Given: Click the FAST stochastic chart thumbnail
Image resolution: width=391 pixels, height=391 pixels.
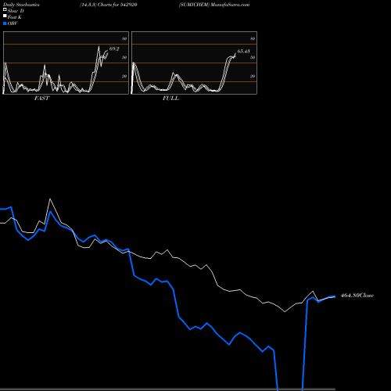Looking at the screenshot, I should (x=66, y=63).
